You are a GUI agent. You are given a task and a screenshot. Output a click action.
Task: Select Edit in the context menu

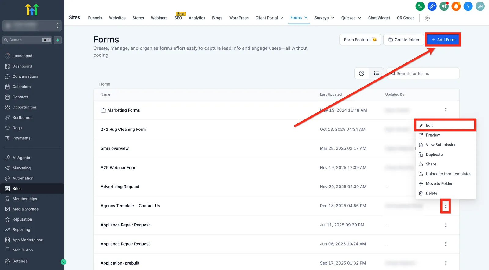click(x=445, y=125)
